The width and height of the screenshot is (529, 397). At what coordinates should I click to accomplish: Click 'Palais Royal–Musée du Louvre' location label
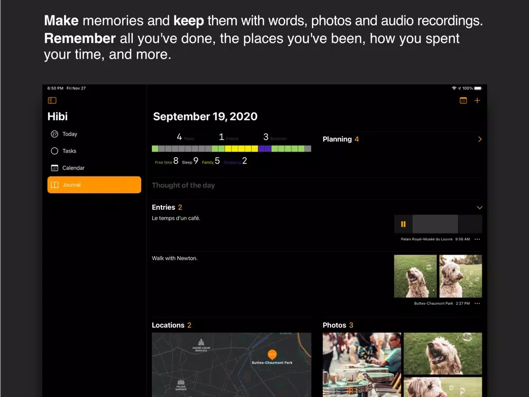[427, 239]
